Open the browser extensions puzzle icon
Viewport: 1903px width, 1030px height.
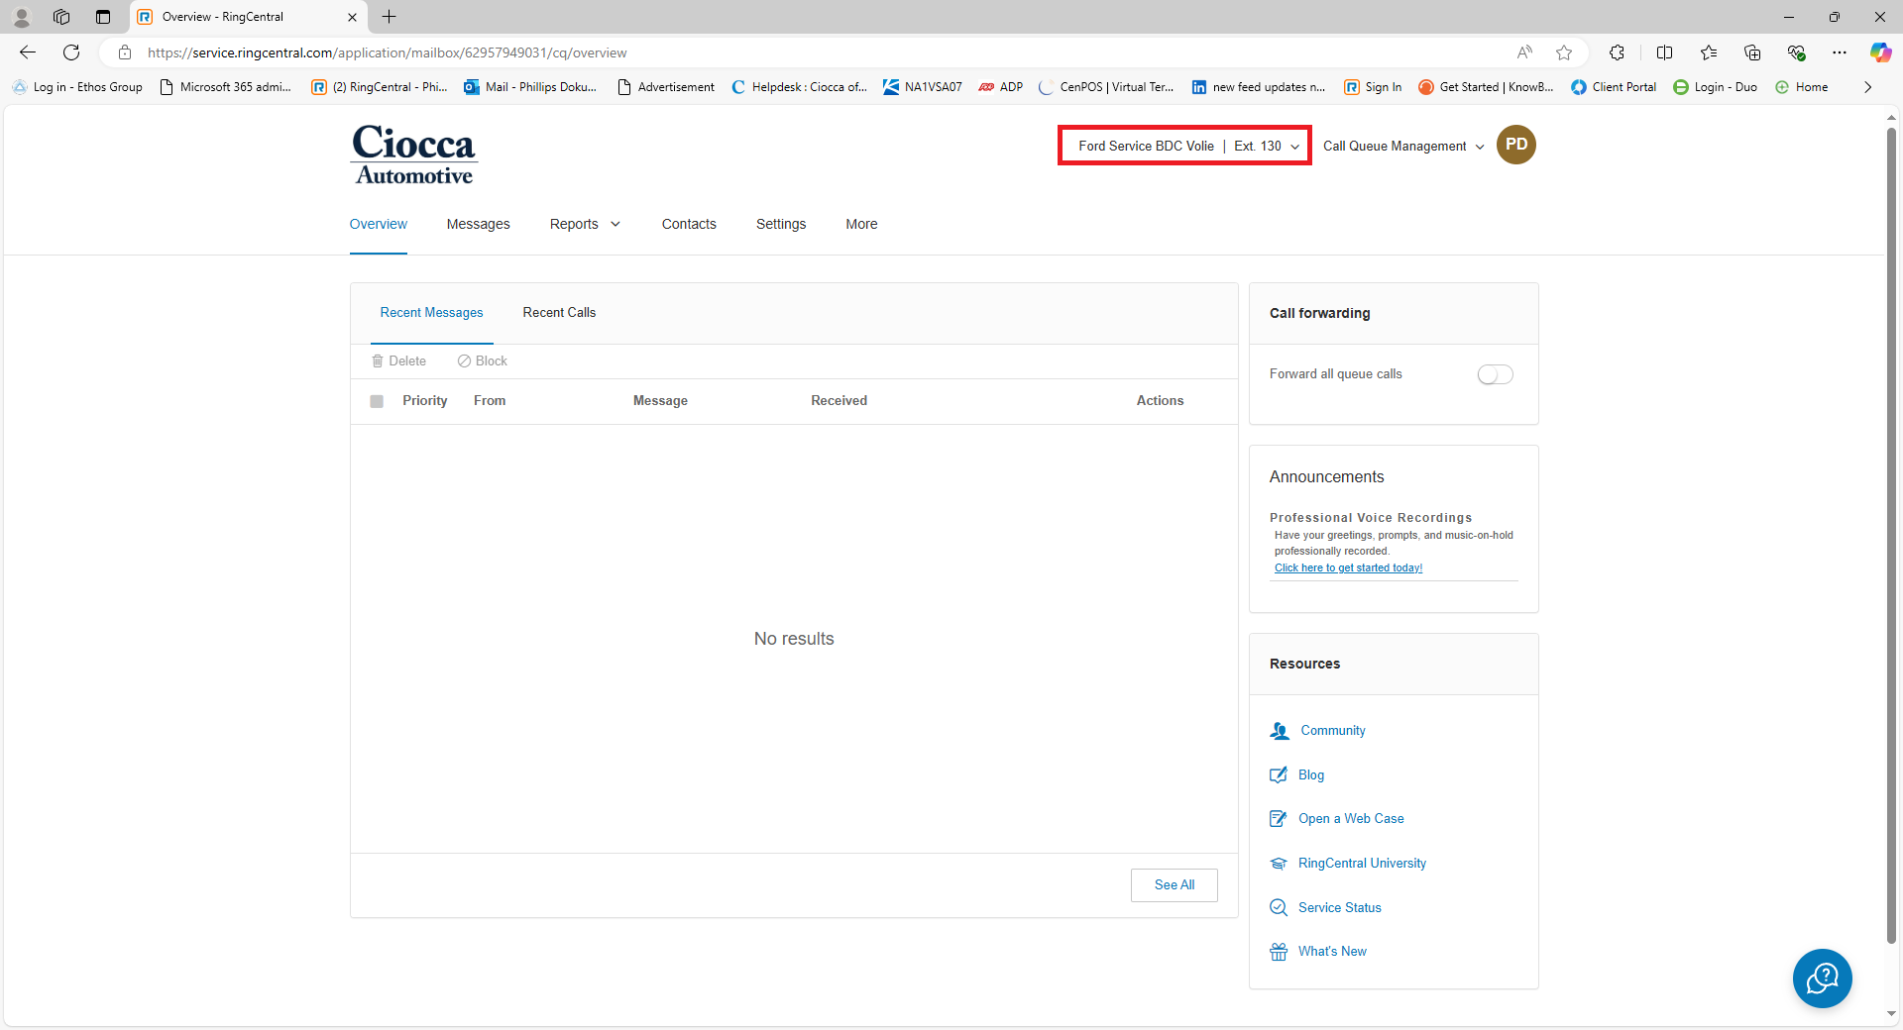pos(1617,52)
